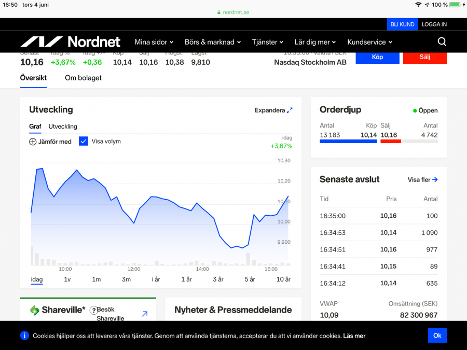Accept cookies with the Ok button
Screen dimensions: 467x350
[437, 335]
